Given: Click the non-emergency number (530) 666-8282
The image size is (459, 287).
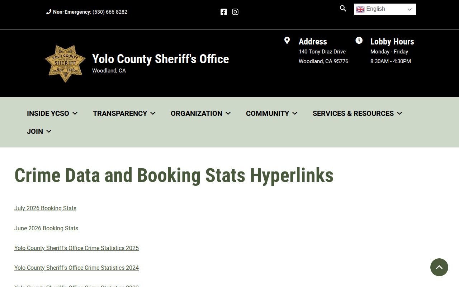Looking at the screenshot, I should [x=110, y=12].
